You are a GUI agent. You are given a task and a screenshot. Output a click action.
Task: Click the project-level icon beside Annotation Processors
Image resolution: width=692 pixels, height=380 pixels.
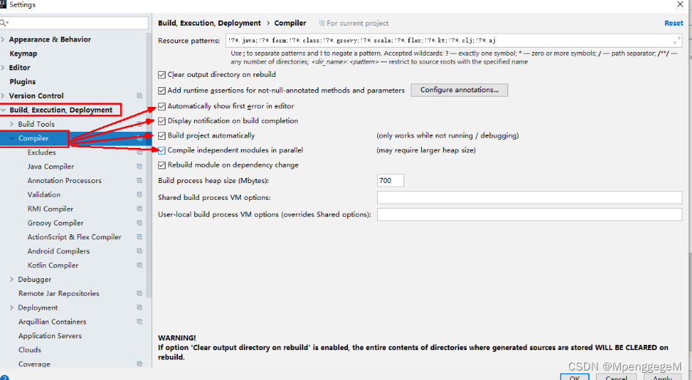tap(139, 181)
